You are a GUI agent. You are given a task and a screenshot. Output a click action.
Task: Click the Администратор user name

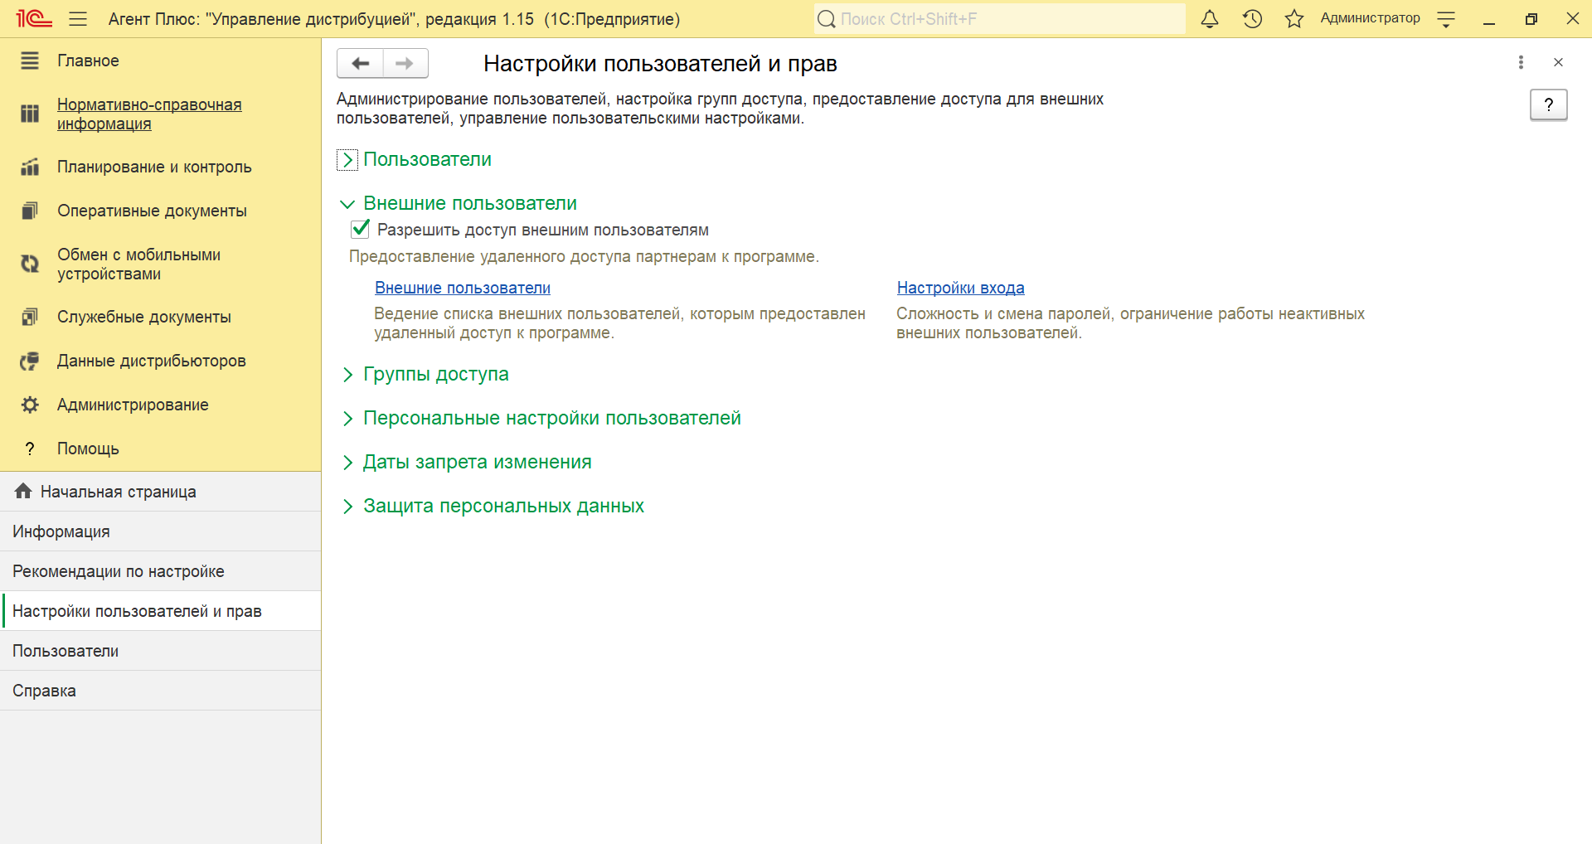tap(1370, 18)
